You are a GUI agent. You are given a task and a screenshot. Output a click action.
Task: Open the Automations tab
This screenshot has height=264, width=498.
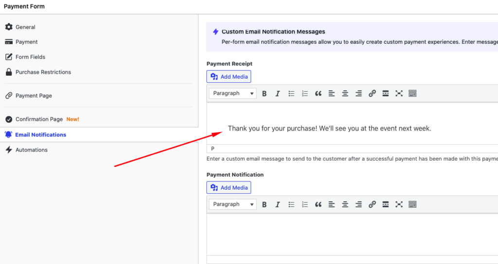click(31, 150)
